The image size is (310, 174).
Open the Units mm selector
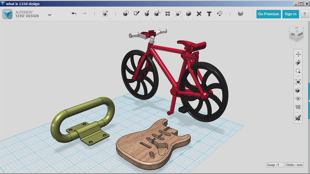tap(294, 165)
